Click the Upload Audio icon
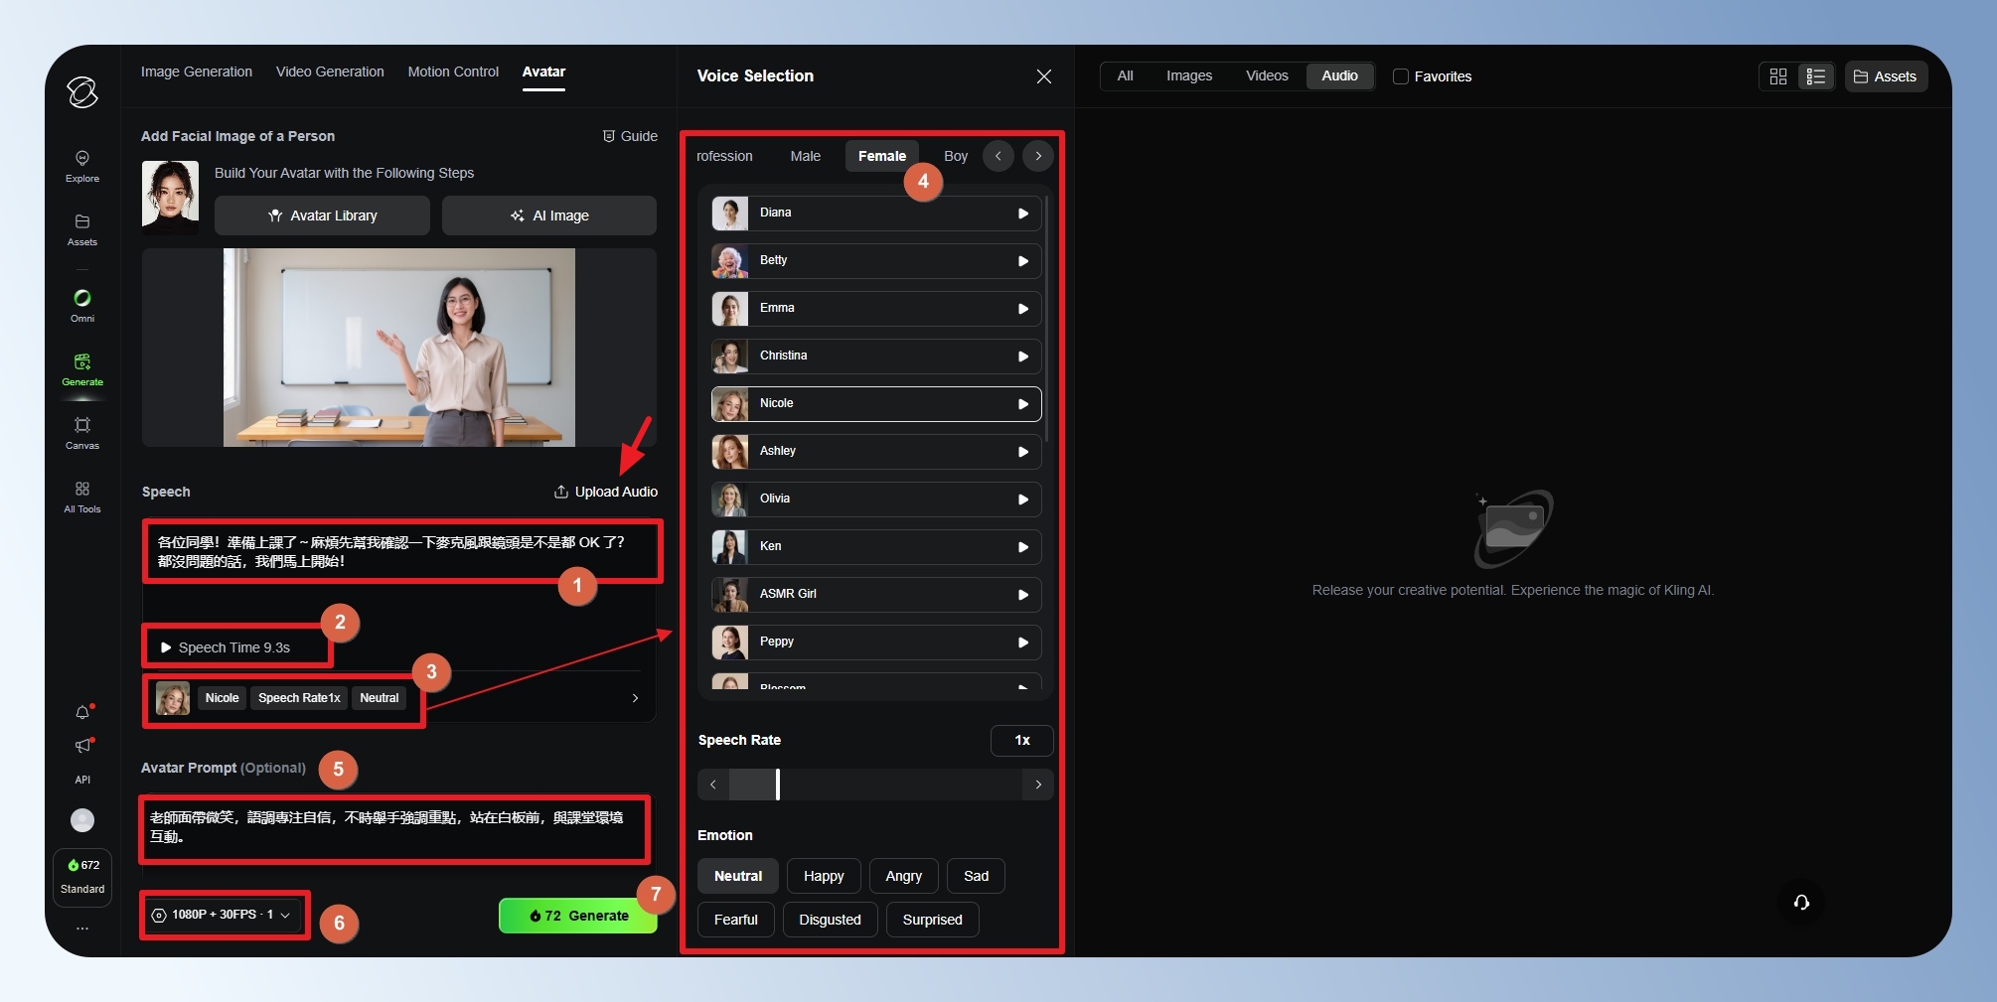 point(561,492)
